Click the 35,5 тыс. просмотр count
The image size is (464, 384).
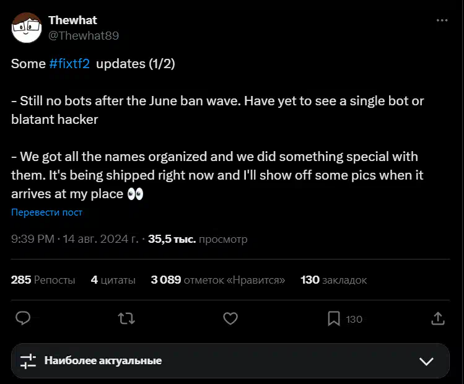pos(198,239)
